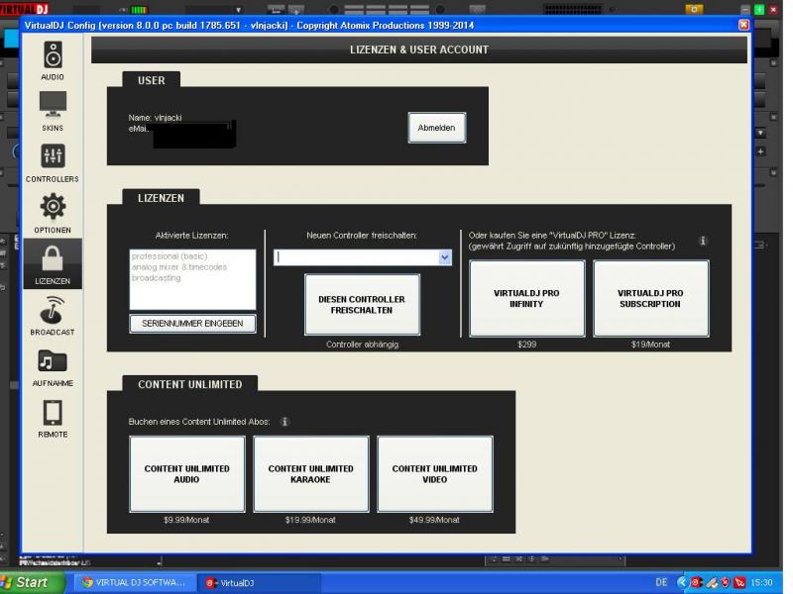Screen dimensions: 793x594
Task: Click the 15:30 clock in system tray
Action: click(761, 582)
